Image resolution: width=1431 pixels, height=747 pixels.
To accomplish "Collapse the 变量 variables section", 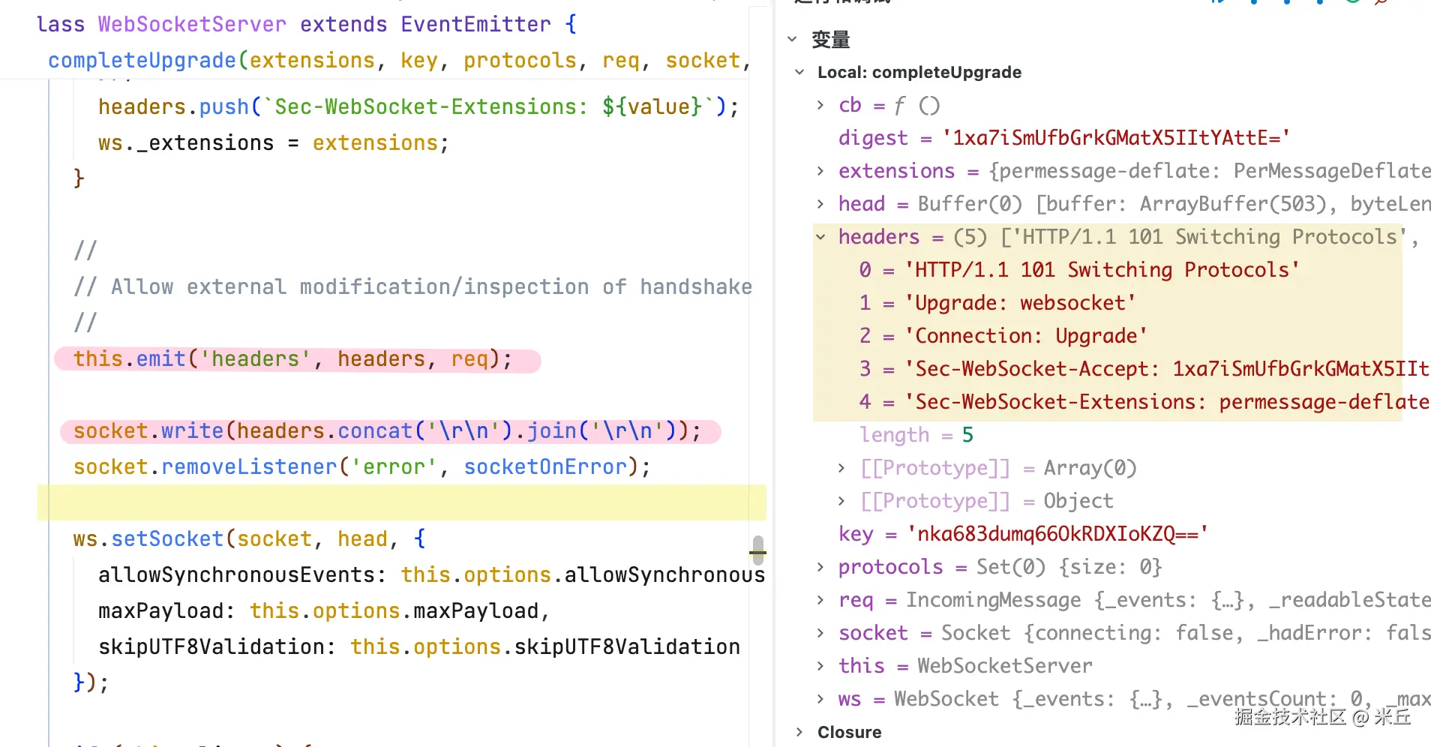I will tap(792, 39).
